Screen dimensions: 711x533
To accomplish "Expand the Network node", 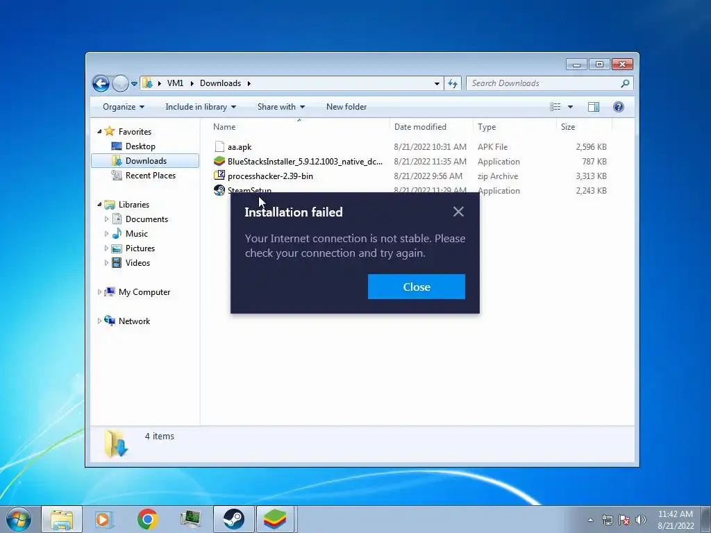I will [99, 321].
